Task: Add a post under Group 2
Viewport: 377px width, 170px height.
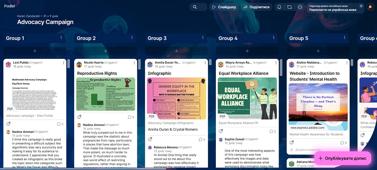Action: pos(106,51)
